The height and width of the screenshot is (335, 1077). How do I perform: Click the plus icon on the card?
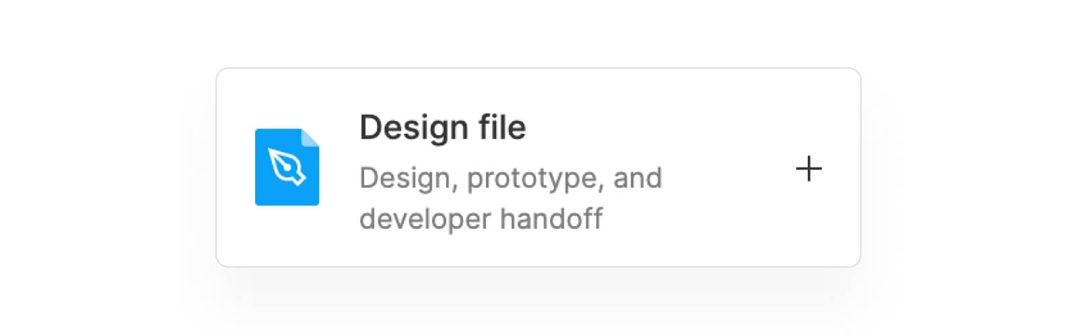tap(808, 168)
